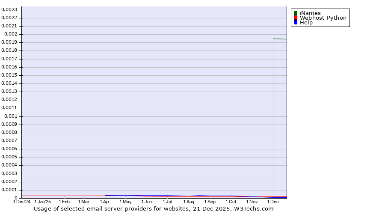This screenshot has height=214, width=385.
Task: Click the 1 Feb x-axis label
Action: [64, 202]
